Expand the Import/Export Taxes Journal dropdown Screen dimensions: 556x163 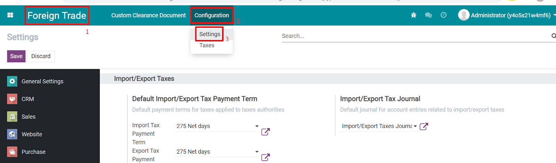click(415, 126)
